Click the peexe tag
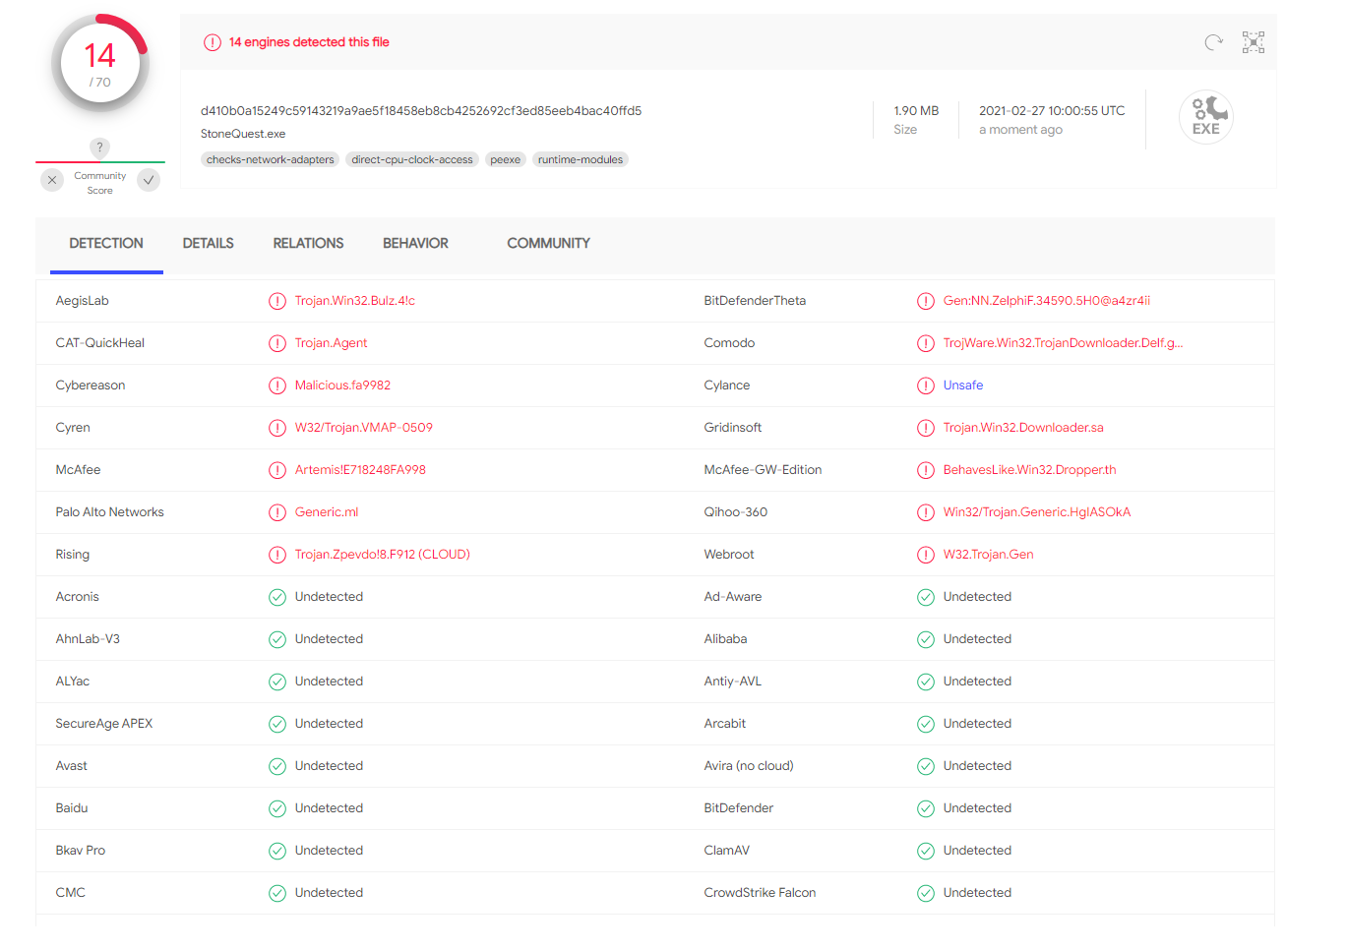 (505, 159)
